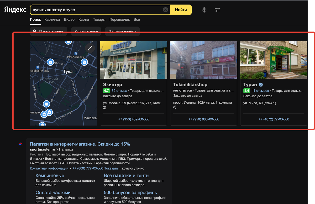Open the Tulamilitarshop building photo

[x=203, y=60]
